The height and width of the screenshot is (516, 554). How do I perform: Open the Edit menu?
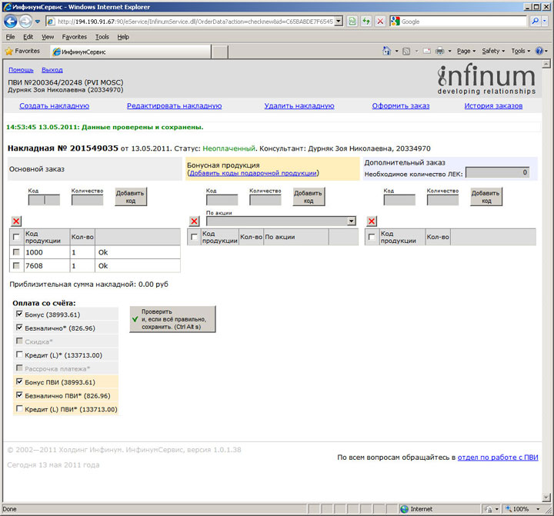pos(28,37)
